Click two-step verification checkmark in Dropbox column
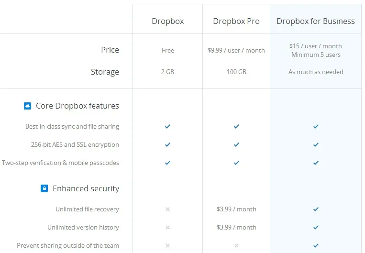365x253 pixels. [x=167, y=163]
